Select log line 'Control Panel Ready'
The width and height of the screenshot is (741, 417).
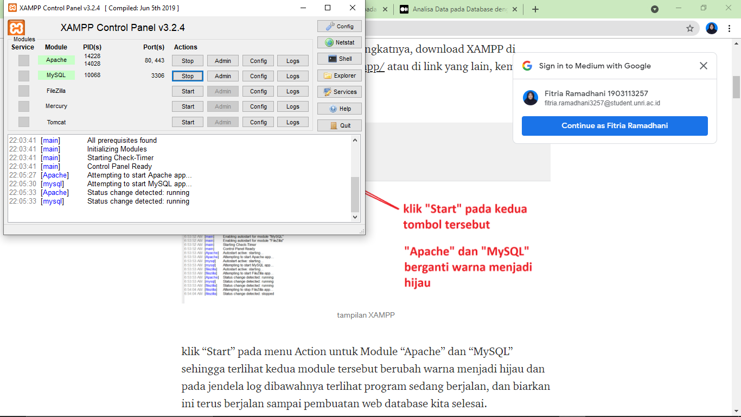(x=119, y=166)
